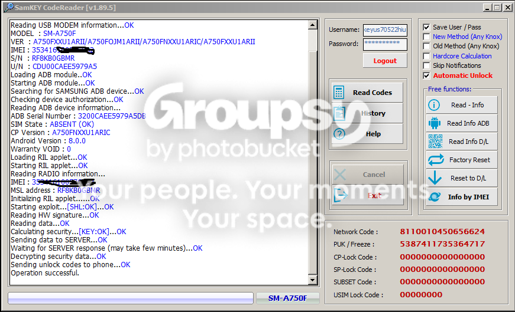Click U/N value CDU00CAEE5979A5

click(x=64, y=67)
